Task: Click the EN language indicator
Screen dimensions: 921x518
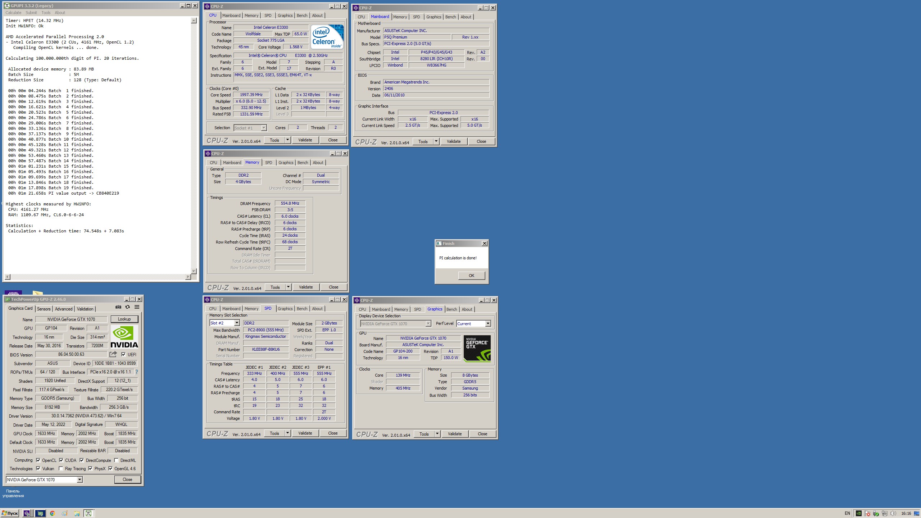Action: (x=847, y=513)
